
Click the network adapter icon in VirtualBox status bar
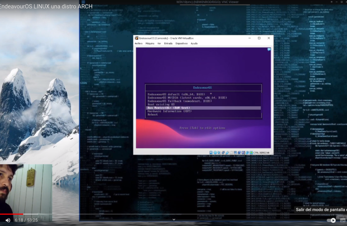tap(223, 153)
